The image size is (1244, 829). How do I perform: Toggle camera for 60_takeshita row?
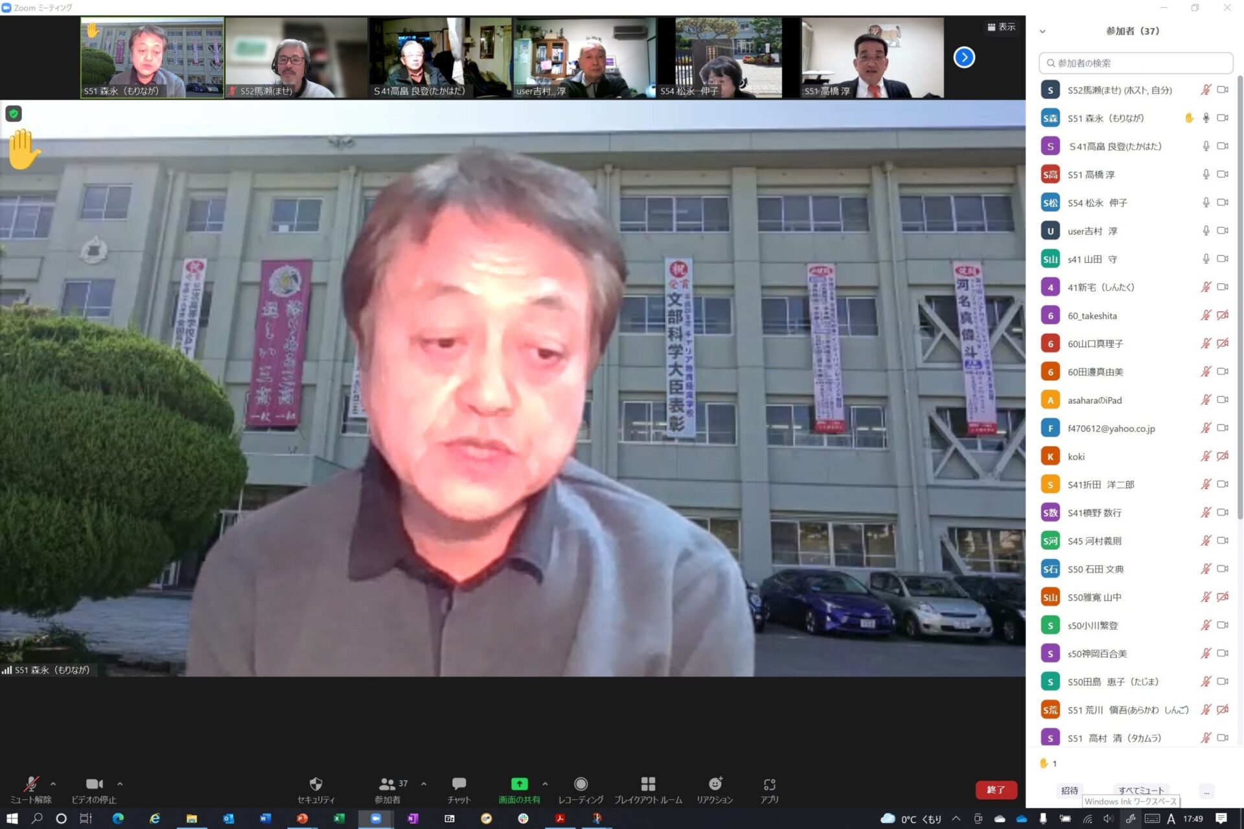coord(1222,315)
